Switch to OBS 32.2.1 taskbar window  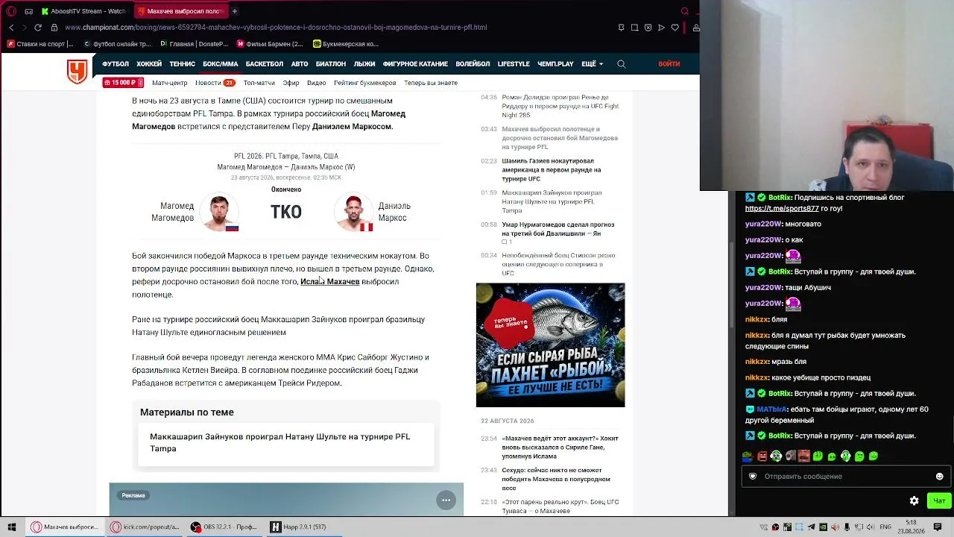[224, 527]
